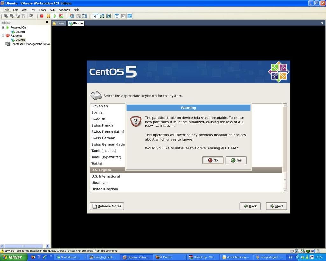Switch to the Home tab
Image resolution: width=326 pixels, height=261 pixels.
pos(59,23)
